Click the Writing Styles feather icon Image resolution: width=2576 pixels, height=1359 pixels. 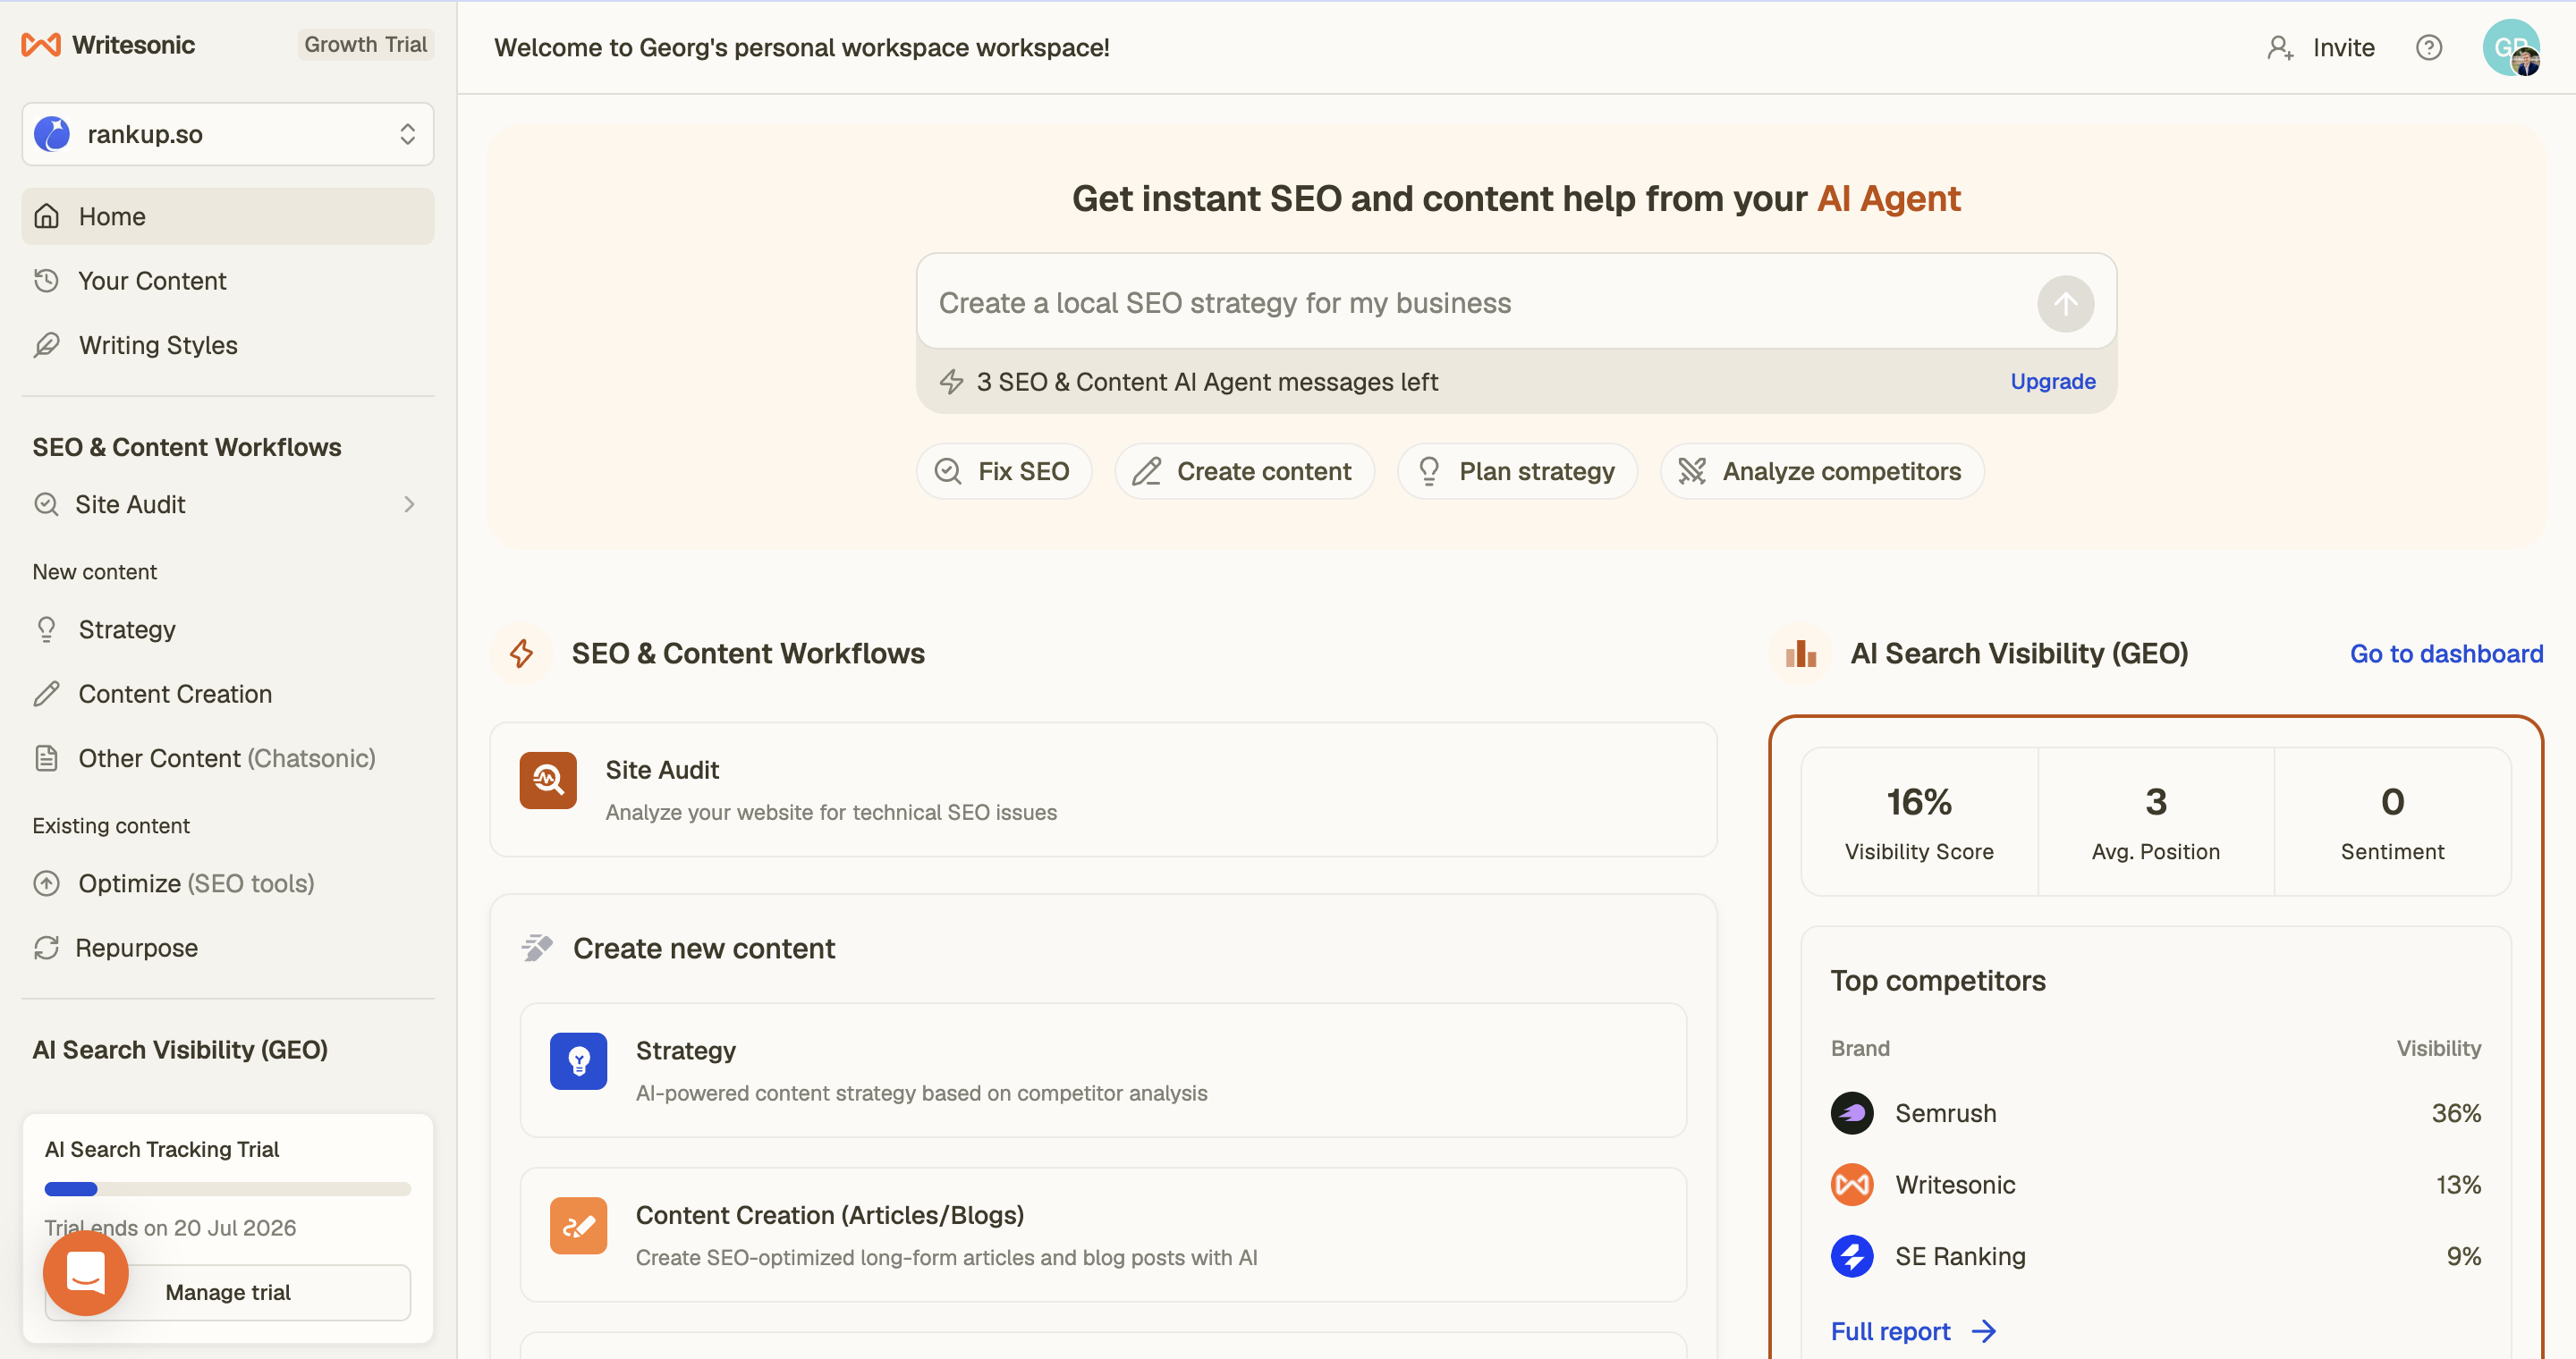46,345
